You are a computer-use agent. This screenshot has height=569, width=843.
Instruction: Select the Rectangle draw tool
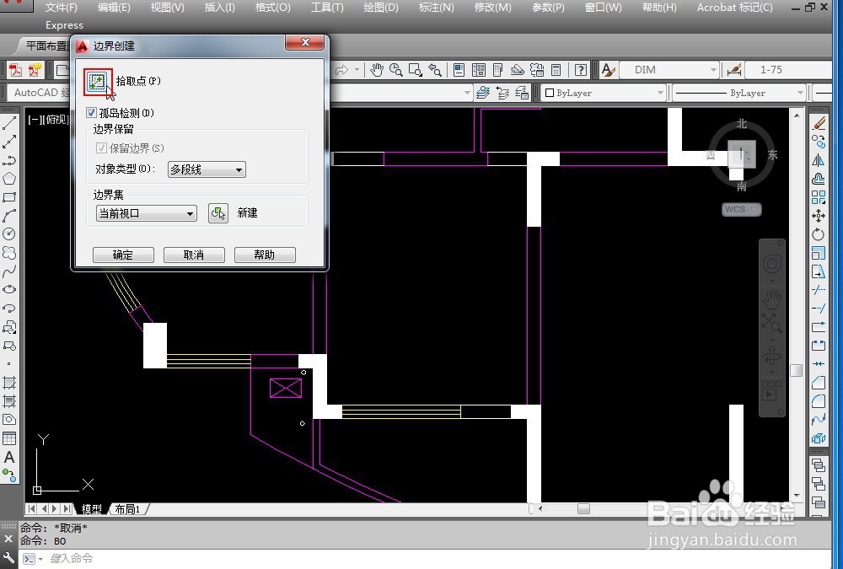tap(9, 197)
